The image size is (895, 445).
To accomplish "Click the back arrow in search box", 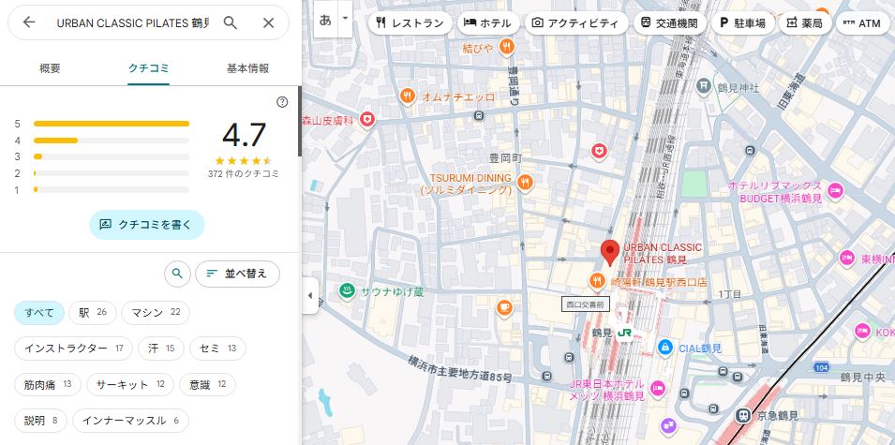I will tap(29, 22).
